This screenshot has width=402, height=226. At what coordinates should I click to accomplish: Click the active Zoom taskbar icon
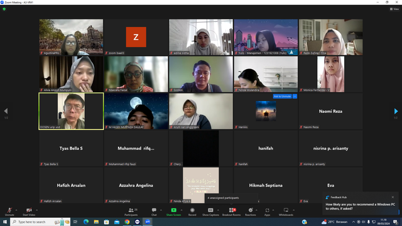(x=148, y=222)
